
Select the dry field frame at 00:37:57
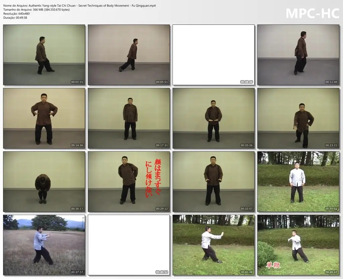point(44,245)
